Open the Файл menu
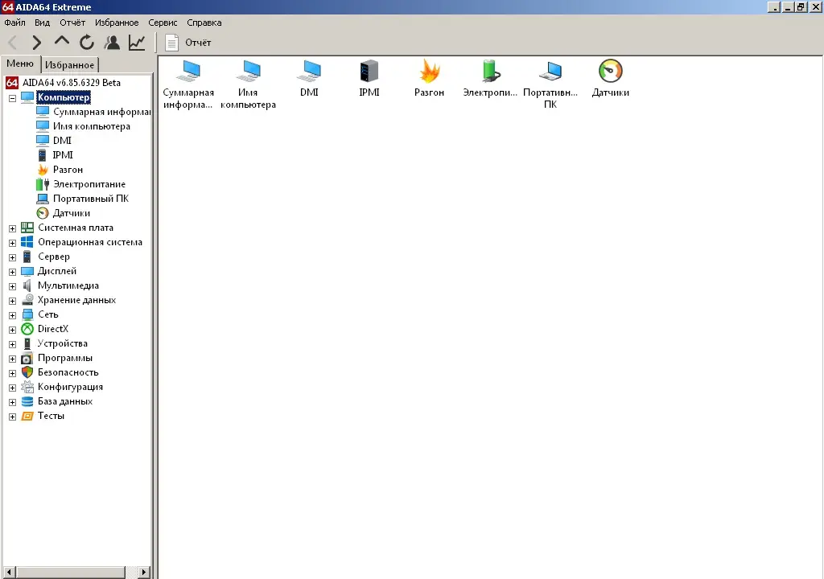The height and width of the screenshot is (579, 824). (14, 23)
